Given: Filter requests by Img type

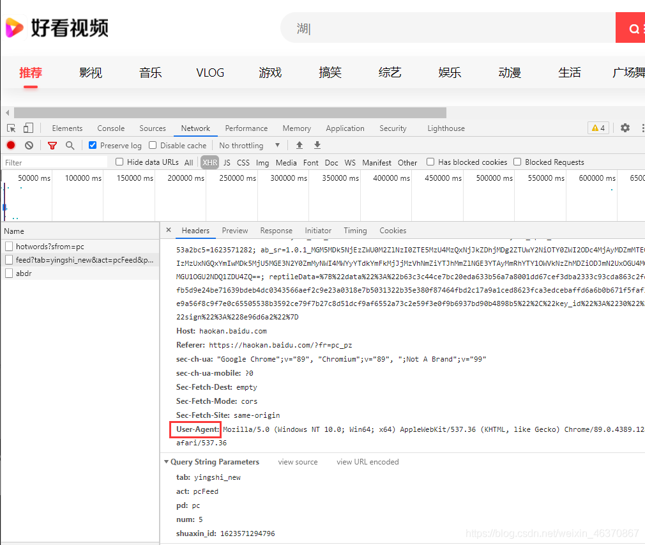Looking at the screenshot, I should click(x=262, y=162).
